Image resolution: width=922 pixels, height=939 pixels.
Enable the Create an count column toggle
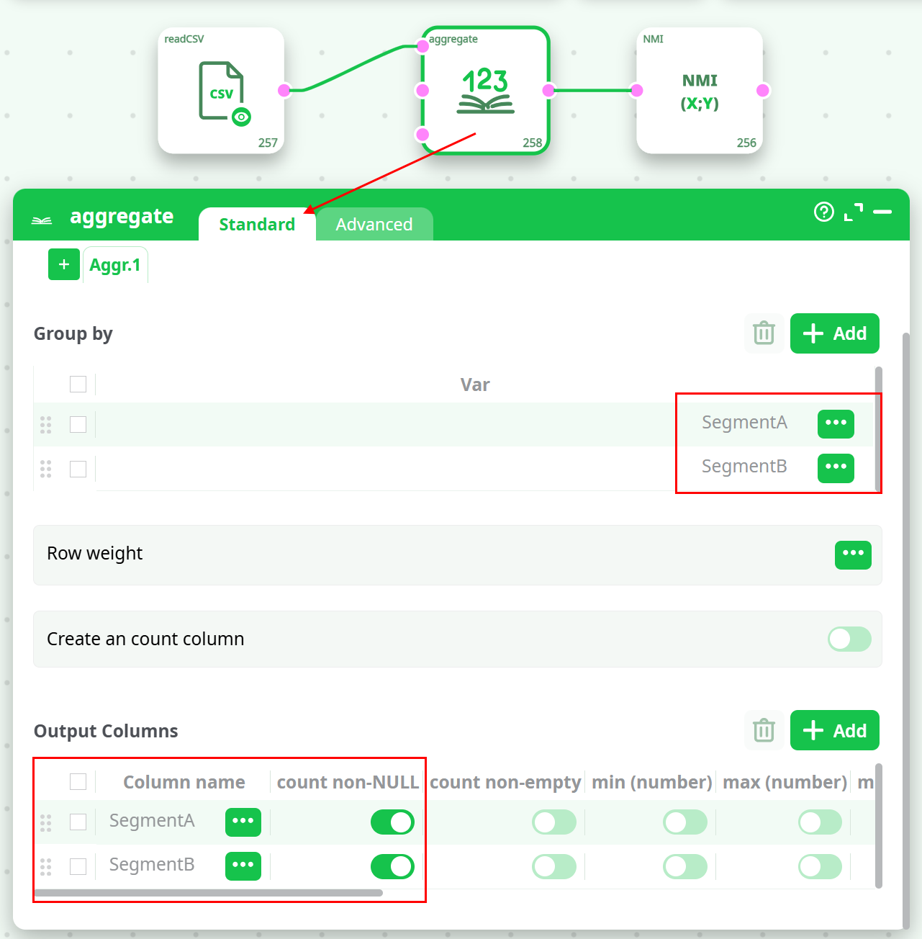pyautogui.click(x=849, y=639)
